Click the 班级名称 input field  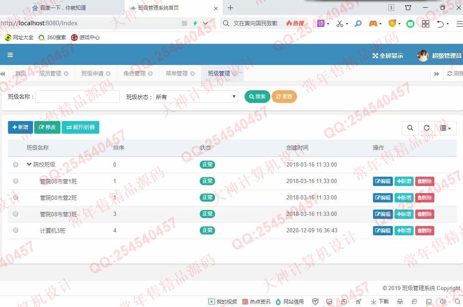[78, 97]
